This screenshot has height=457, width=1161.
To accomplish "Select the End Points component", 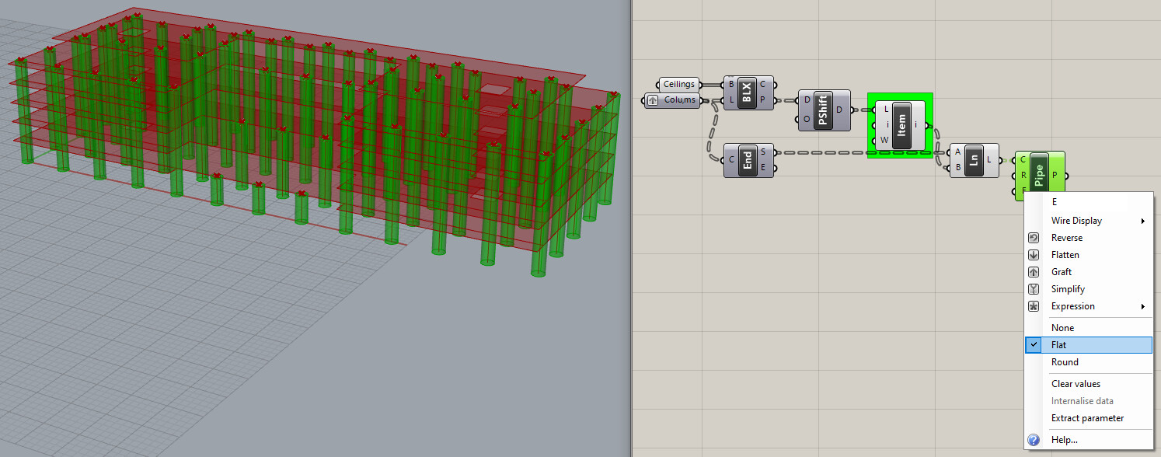I will point(748,159).
